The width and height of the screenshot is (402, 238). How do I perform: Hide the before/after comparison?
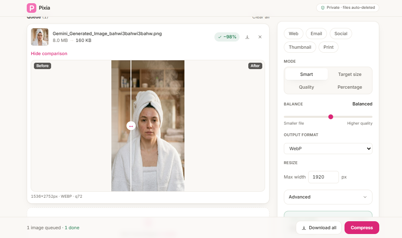(49, 54)
